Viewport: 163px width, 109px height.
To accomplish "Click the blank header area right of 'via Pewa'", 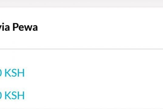I will click(100, 27).
